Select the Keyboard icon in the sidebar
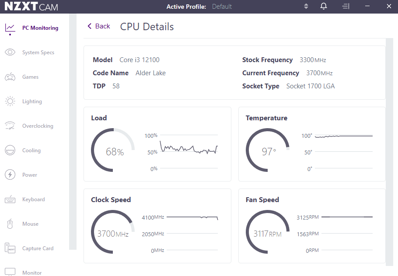Image resolution: width=398 pixels, height=276 pixels. tap(10, 199)
